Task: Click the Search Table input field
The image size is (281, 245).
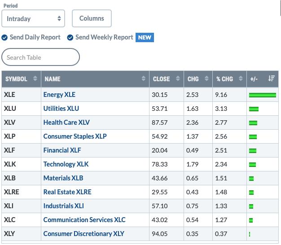Action: 40,57
